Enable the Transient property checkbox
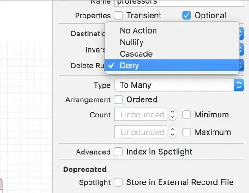Viewport: 249px width, 193px height. (119, 15)
